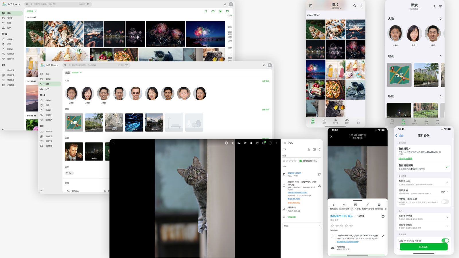459x258 pixels.
Task: Delete photo using trash icon in desktop viewer
Action: tap(251, 143)
